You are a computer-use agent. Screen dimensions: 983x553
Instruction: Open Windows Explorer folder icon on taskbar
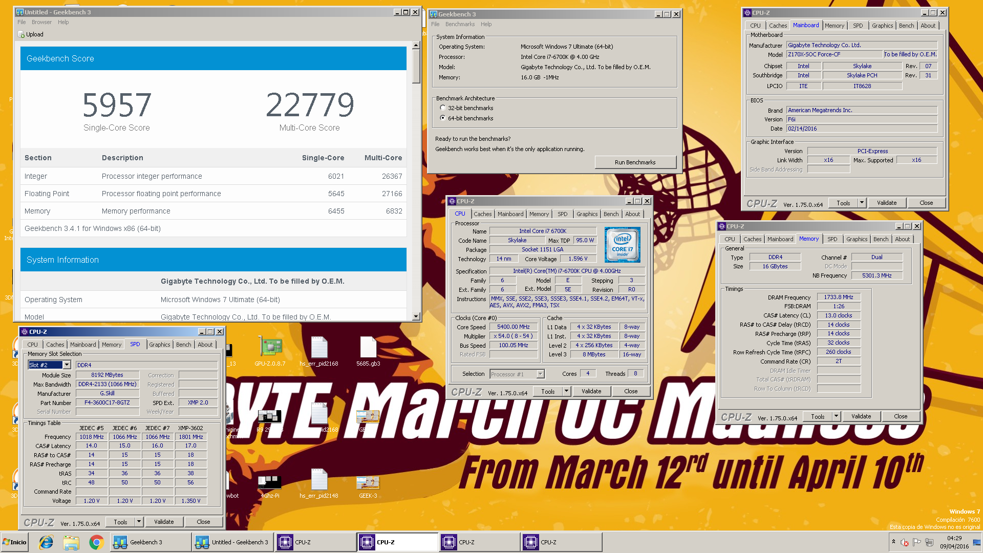[71, 542]
